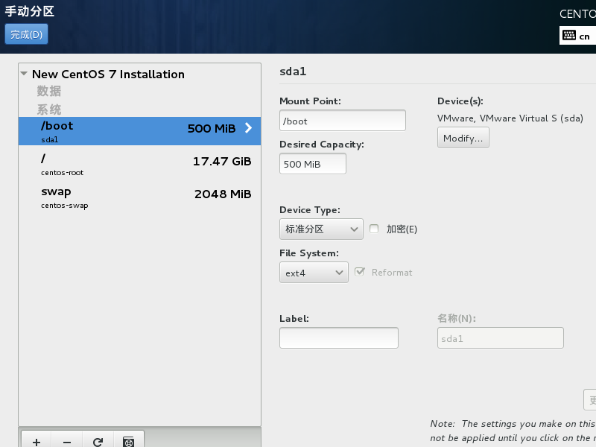
Task: Select the /boot sda1 partition row
Action: (x=139, y=131)
